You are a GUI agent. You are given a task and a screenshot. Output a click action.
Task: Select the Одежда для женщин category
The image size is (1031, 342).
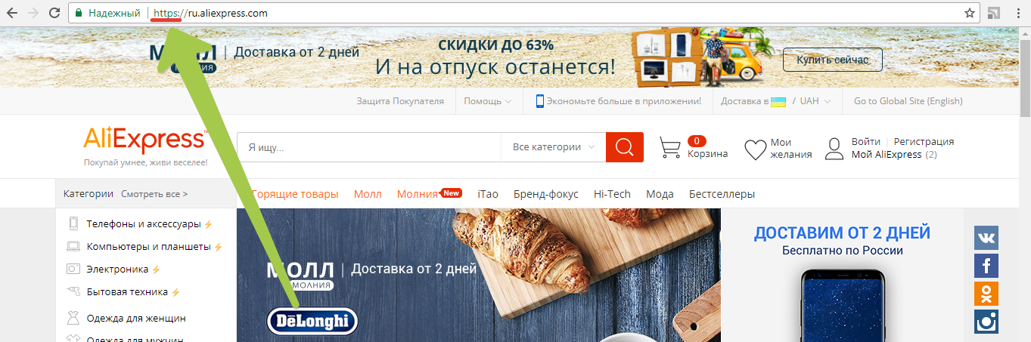pos(136,319)
